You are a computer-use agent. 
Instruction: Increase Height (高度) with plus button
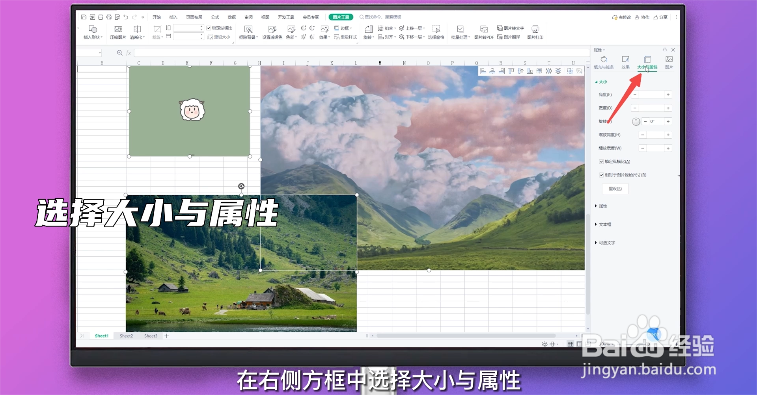pyautogui.click(x=668, y=95)
